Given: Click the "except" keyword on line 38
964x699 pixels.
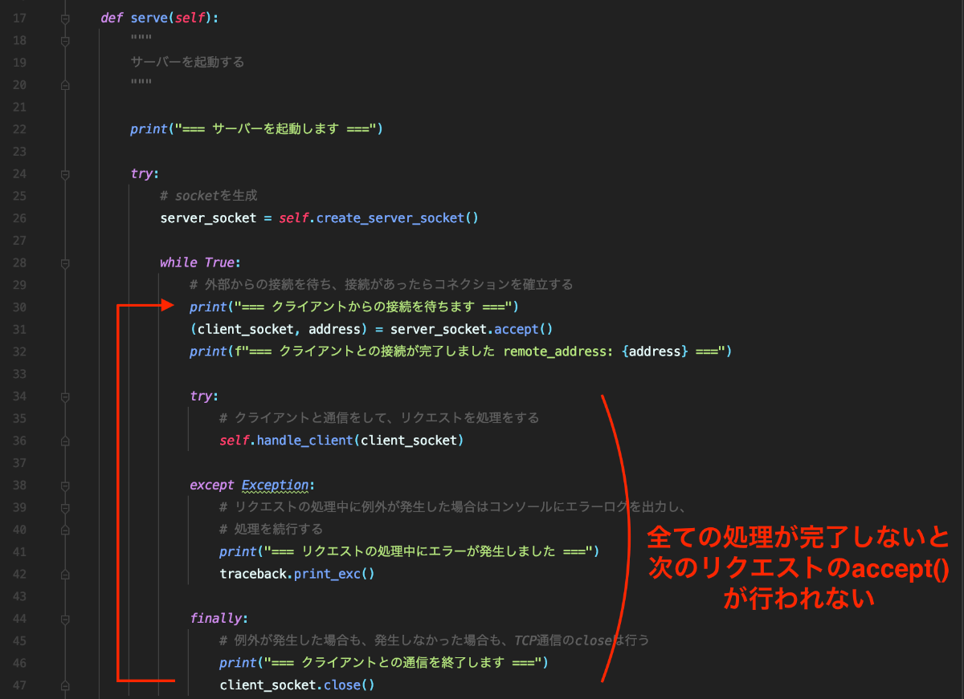Looking at the screenshot, I should click(212, 485).
